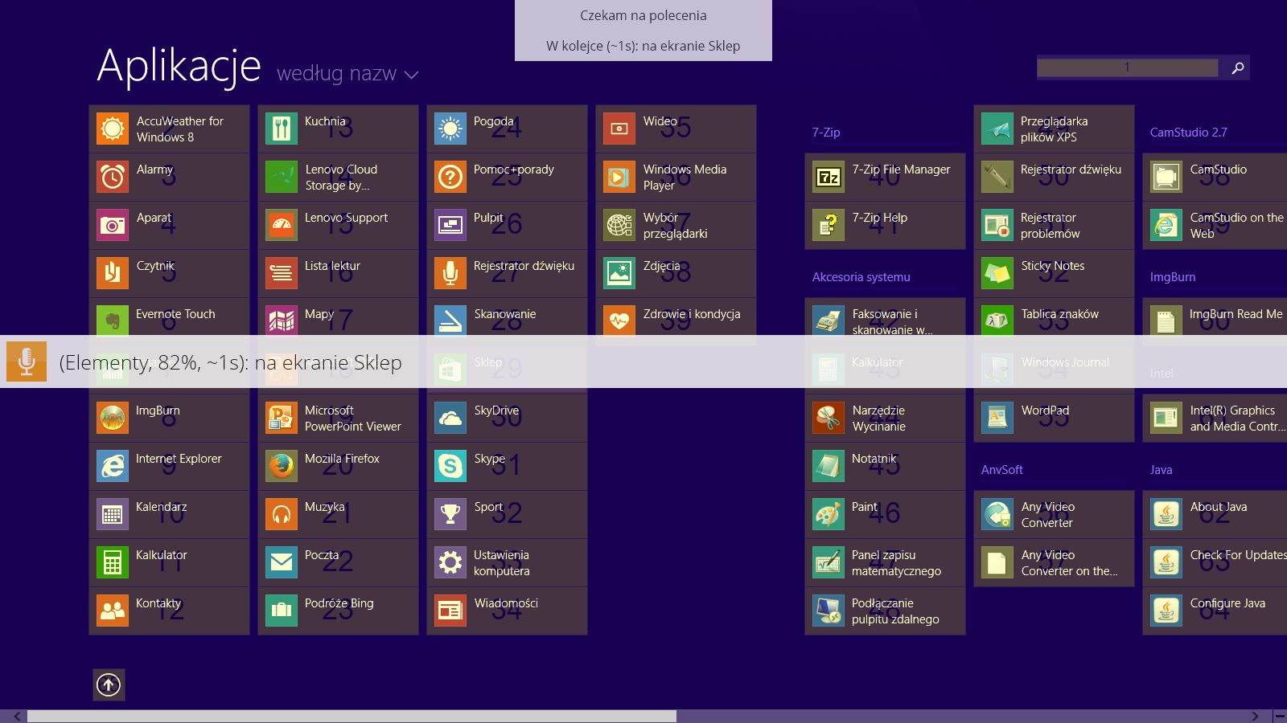
Task: Launch the Windows Media Player icon
Action: [x=619, y=177]
